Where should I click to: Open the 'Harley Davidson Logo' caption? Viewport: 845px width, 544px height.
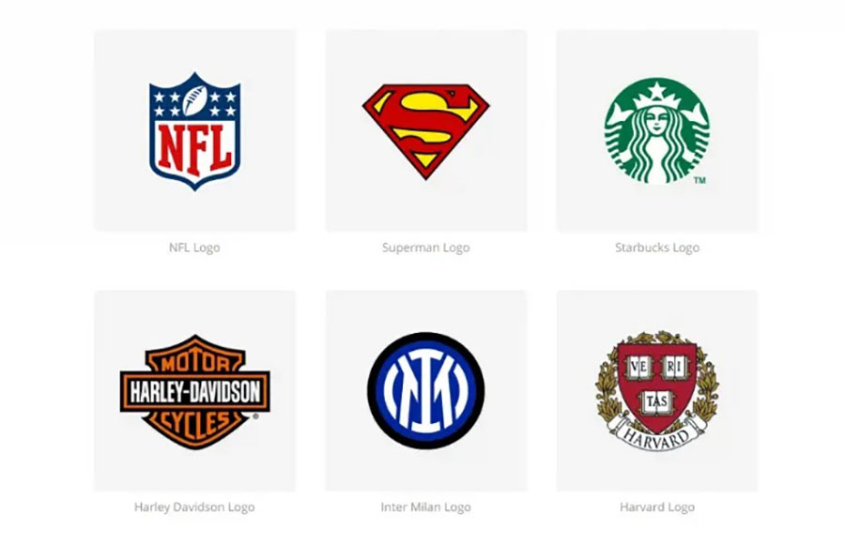194,507
